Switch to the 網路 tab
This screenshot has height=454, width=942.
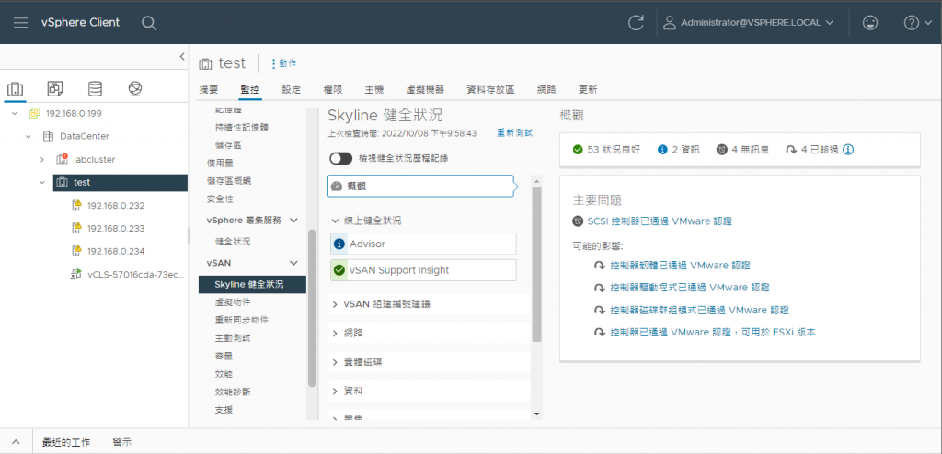click(546, 90)
